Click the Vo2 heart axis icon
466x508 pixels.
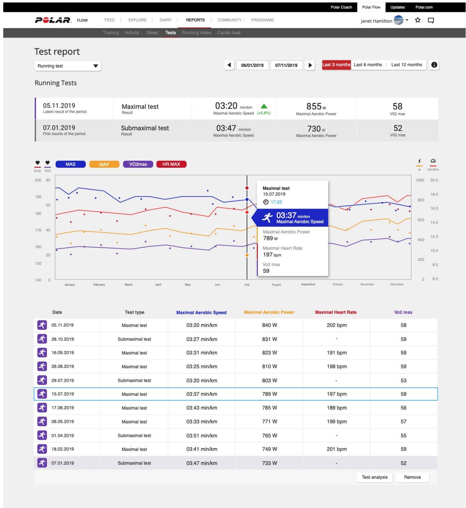[48, 163]
